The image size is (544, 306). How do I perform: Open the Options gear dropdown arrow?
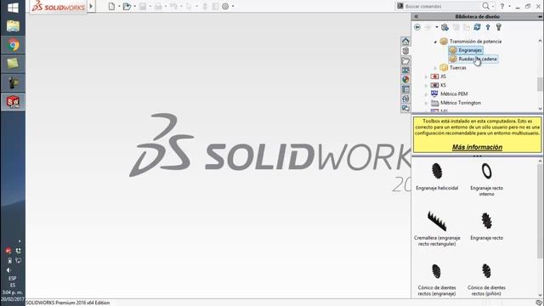tap(233, 6)
